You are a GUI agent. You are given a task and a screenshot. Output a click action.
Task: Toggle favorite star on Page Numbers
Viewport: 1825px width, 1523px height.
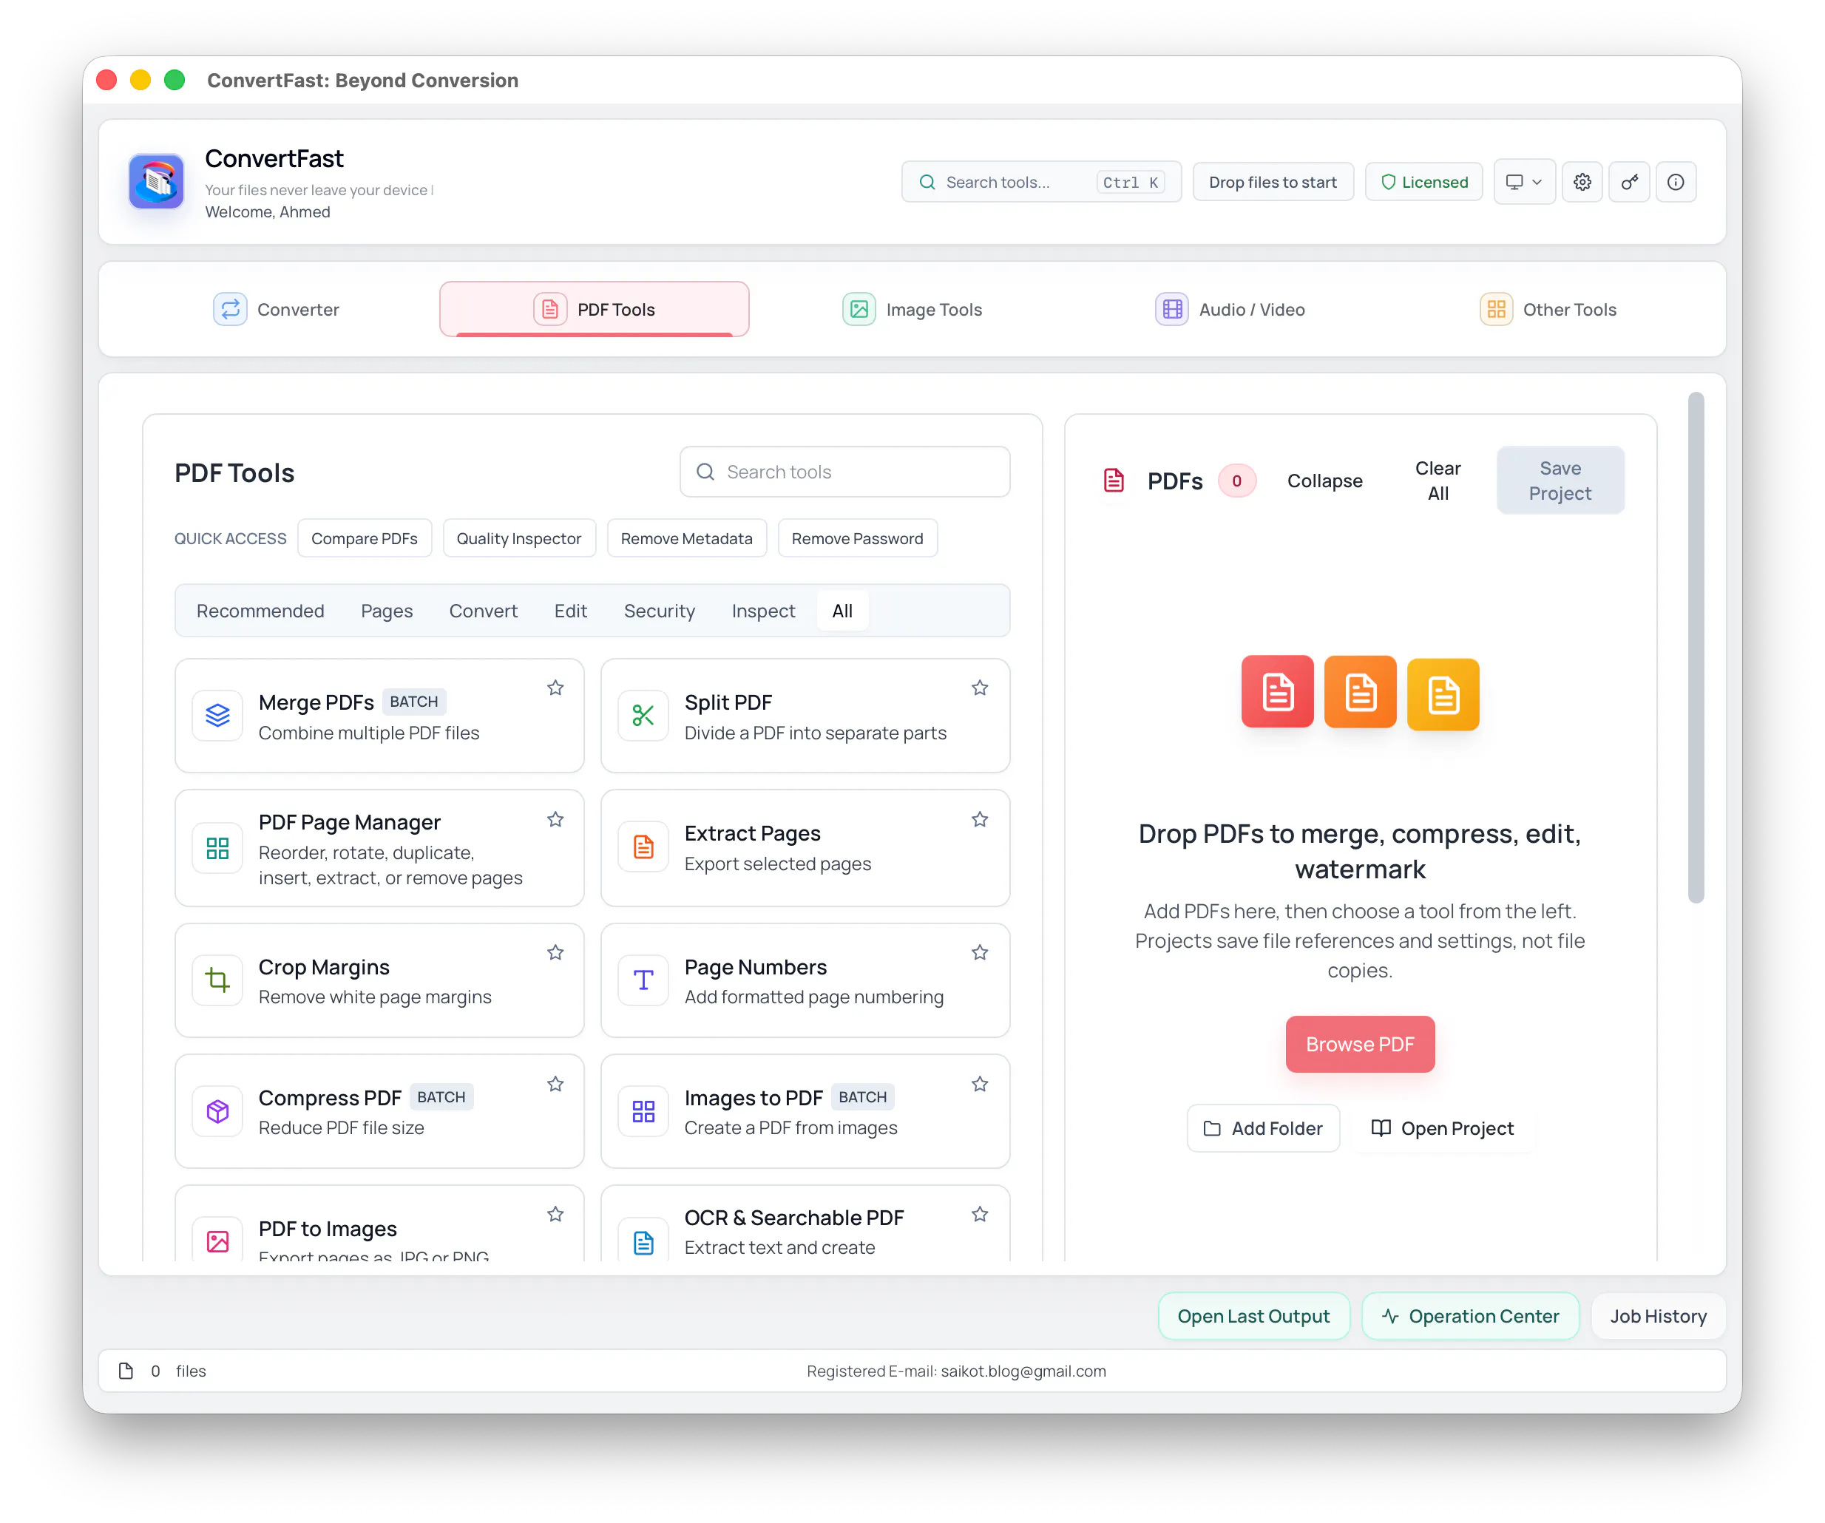click(x=981, y=953)
